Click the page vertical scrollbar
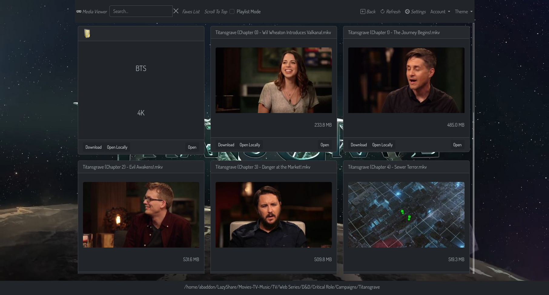The image size is (549, 295). point(473,148)
